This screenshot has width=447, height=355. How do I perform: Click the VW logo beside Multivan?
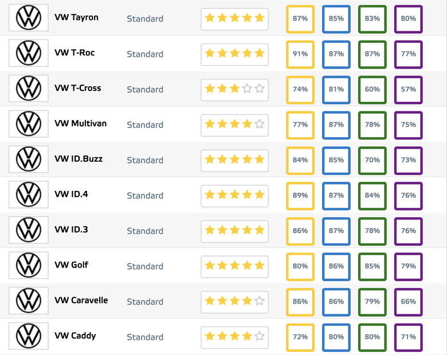29,124
